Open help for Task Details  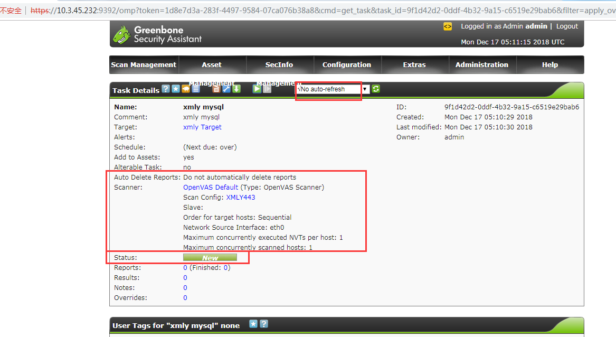coord(166,89)
